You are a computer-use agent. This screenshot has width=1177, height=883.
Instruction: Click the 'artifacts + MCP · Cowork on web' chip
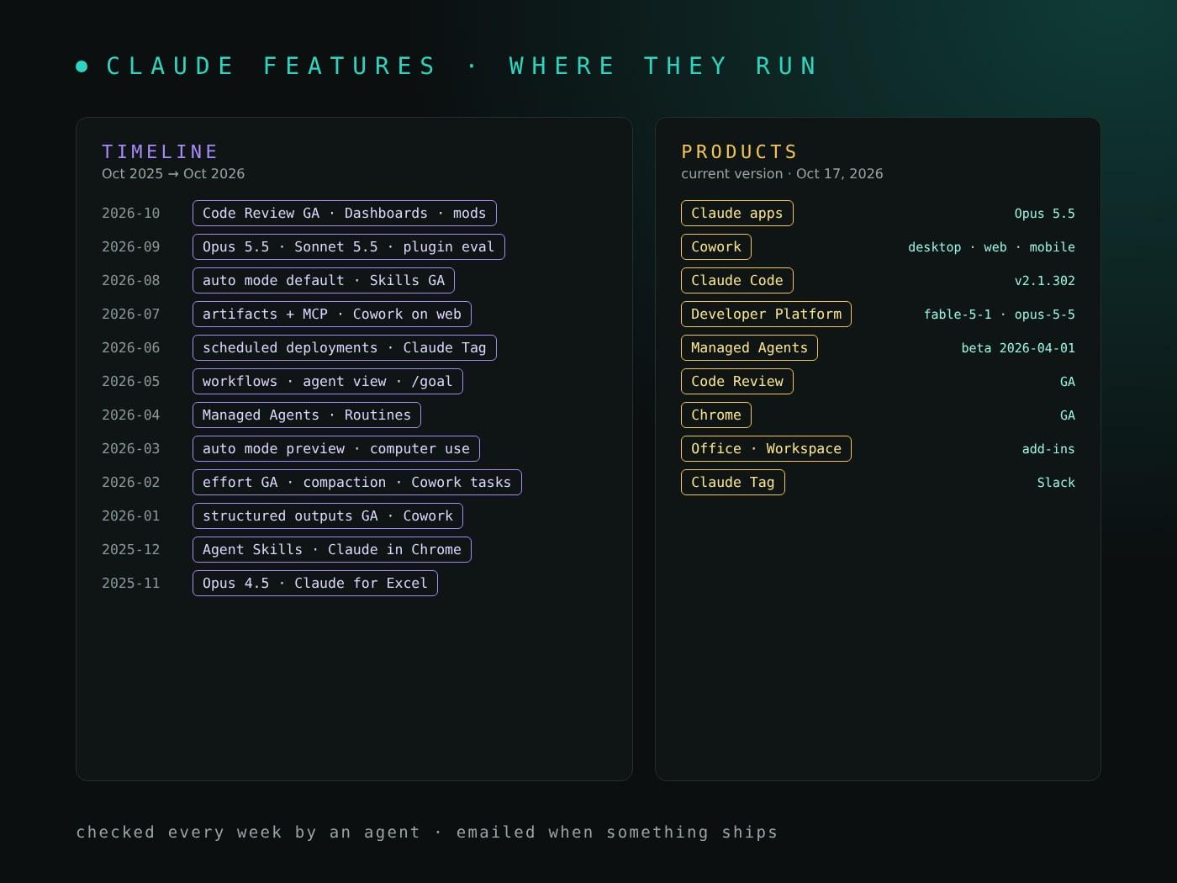pyautogui.click(x=332, y=315)
